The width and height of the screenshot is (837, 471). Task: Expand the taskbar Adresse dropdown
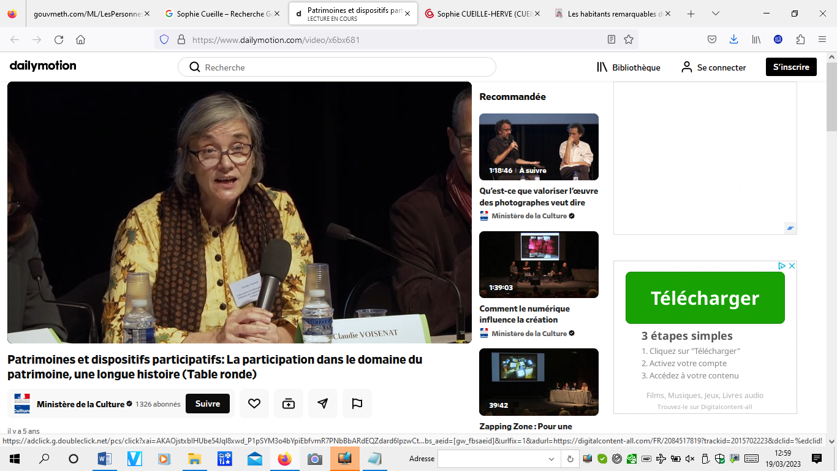pos(551,459)
